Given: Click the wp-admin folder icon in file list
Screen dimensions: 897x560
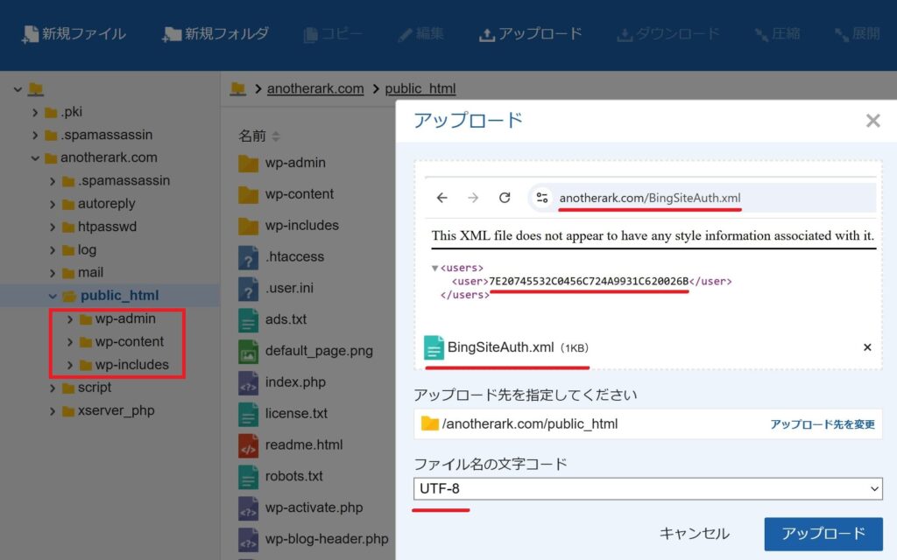Looking at the screenshot, I should [248, 164].
